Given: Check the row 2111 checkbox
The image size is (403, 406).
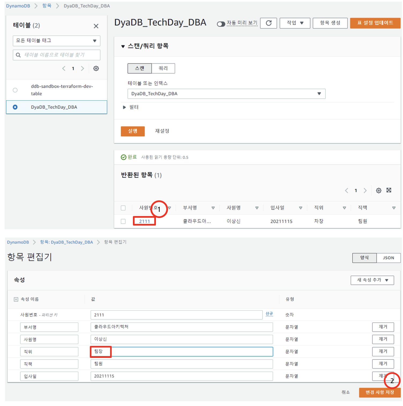Looking at the screenshot, I should pos(123,221).
